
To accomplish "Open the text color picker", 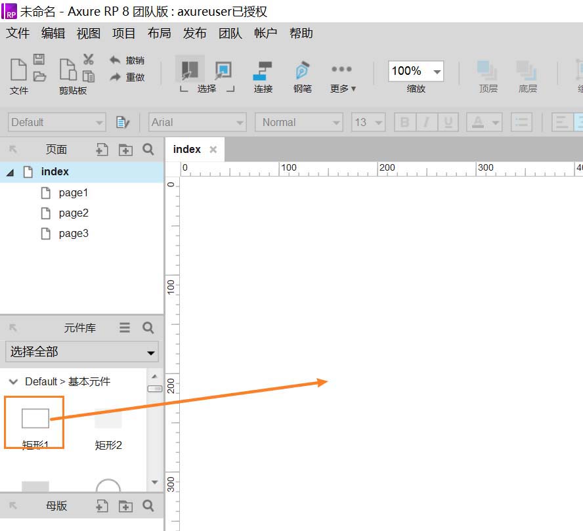I will 485,122.
